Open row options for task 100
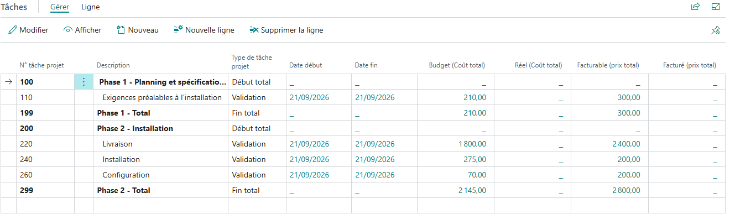735x214 pixels. coord(84,82)
